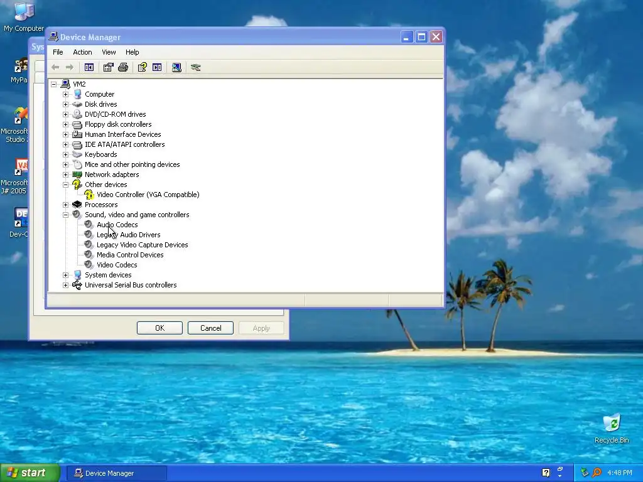The image size is (643, 482).
Task: Open the Dev-C++ desktop shortcut
Action: click(19, 223)
